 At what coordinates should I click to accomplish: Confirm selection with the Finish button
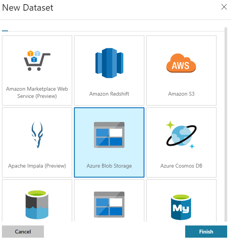pyautogui.click(x=206, y=232)
